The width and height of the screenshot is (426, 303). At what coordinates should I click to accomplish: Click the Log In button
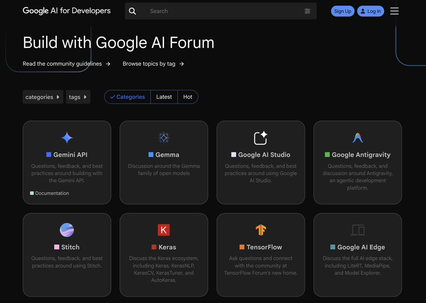pyautogui.click(x=371, y=11)
